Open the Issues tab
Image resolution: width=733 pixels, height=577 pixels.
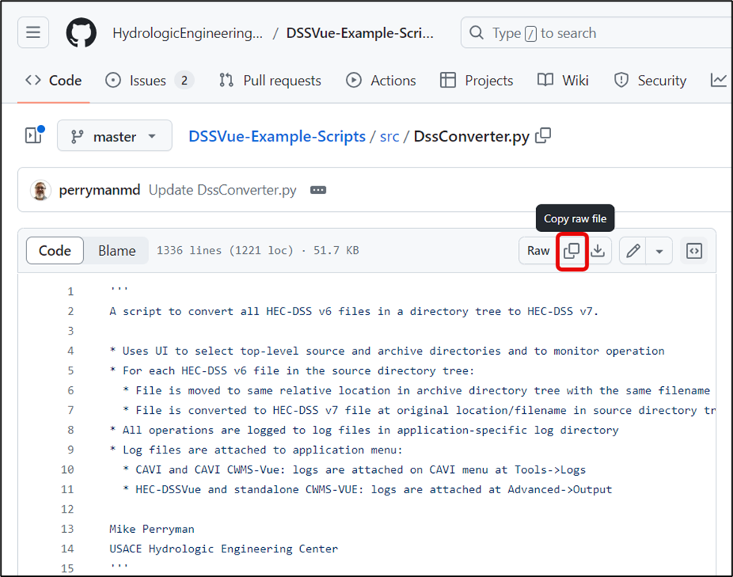tap(150, 80)
